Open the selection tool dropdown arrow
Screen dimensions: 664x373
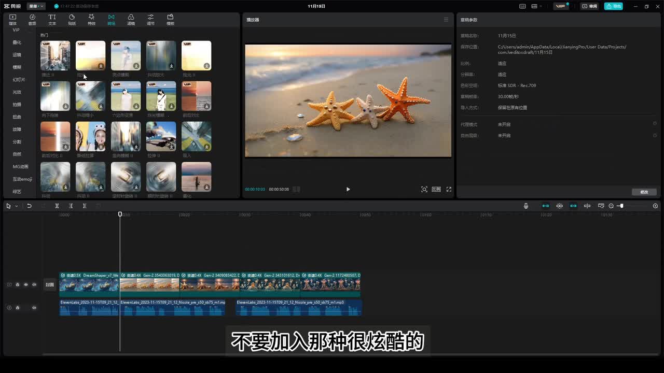17,206
